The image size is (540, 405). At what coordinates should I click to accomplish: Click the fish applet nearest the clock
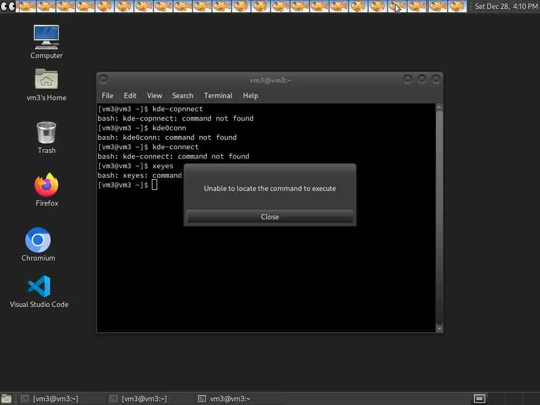[x=457, y=6]
